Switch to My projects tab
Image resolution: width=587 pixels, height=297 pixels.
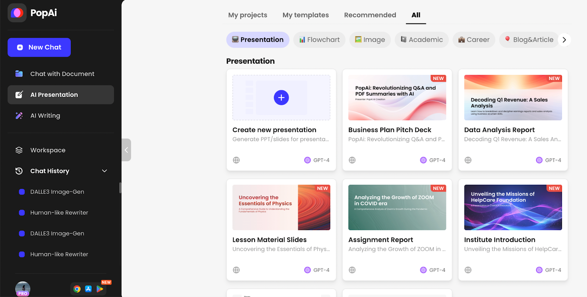248,15
